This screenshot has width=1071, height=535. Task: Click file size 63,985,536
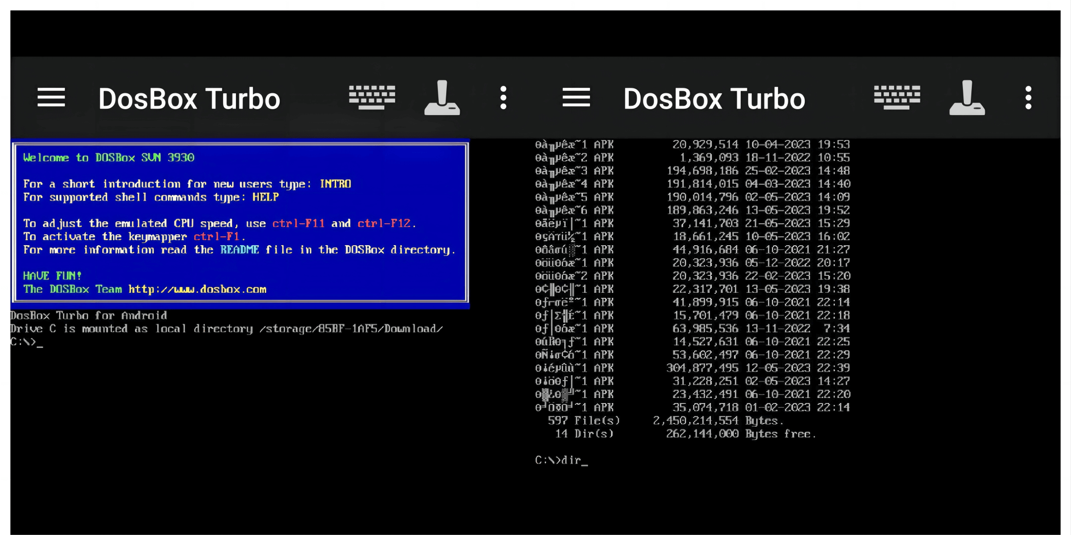705,329
